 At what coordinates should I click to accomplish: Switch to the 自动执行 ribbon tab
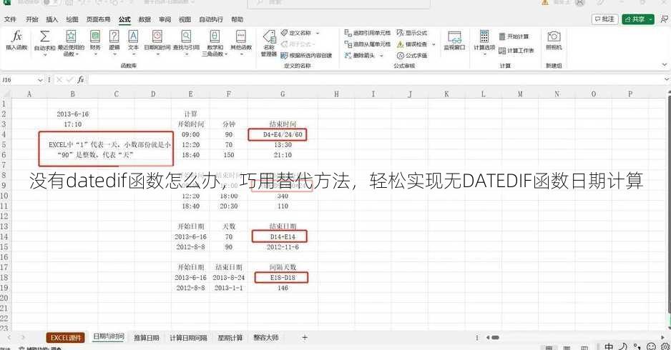(x=211, y=19)
